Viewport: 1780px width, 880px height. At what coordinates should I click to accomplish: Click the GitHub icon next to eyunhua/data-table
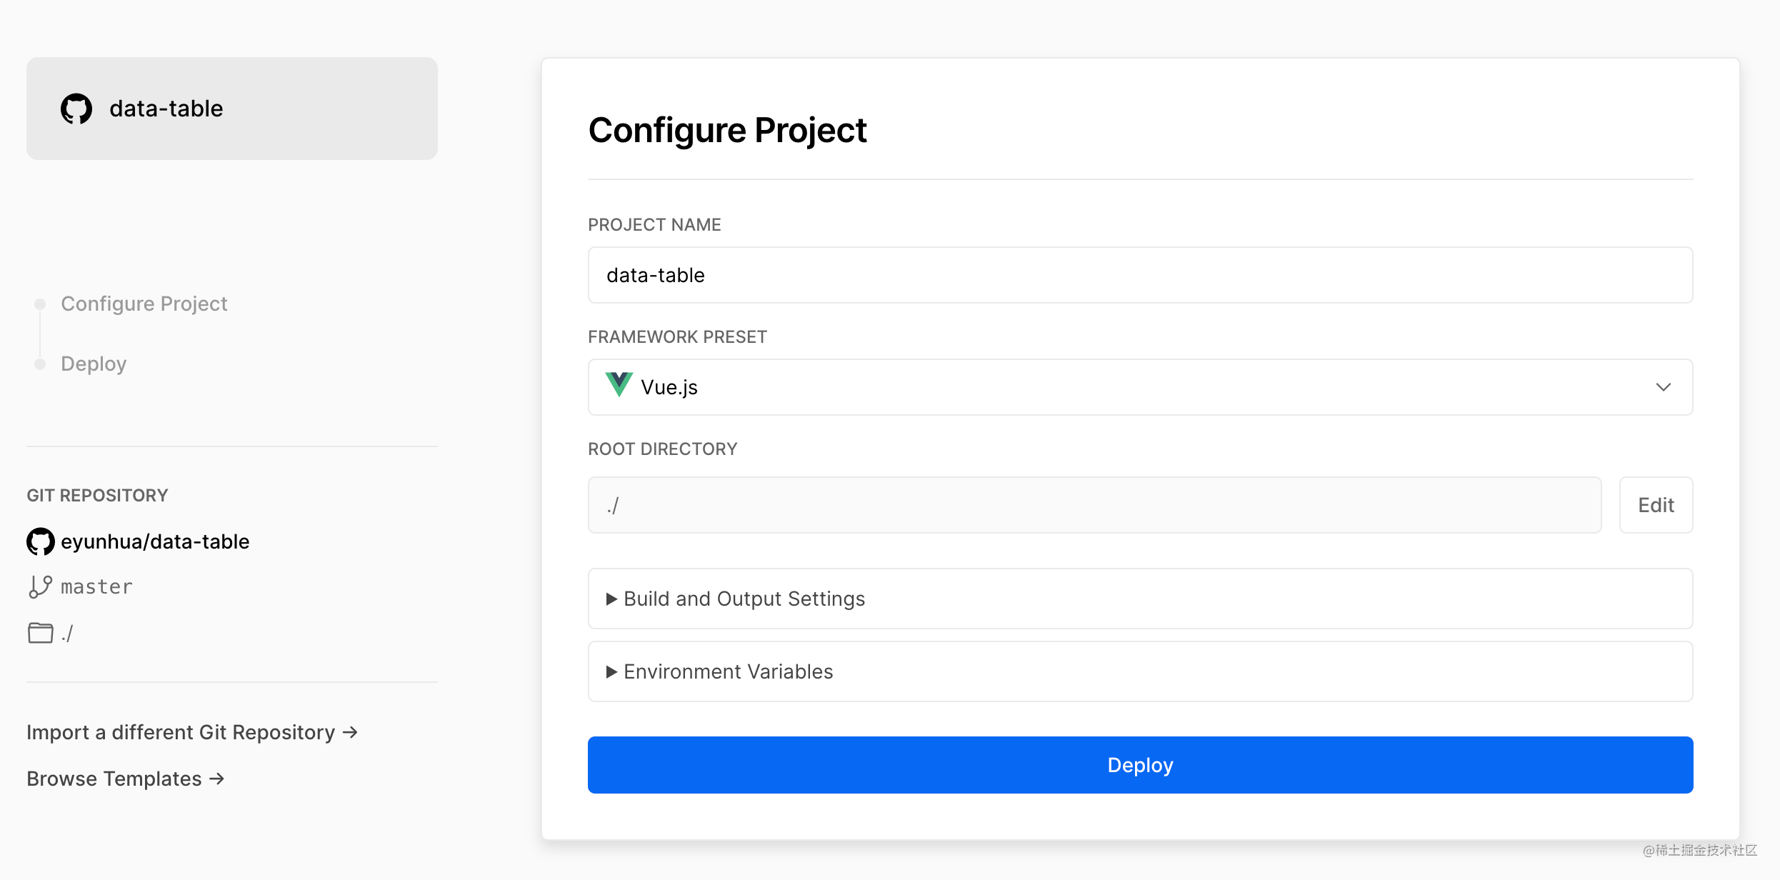point(41,541)
